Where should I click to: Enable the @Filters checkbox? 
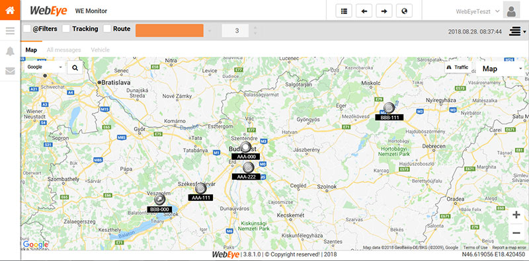[x=27, y=29]
